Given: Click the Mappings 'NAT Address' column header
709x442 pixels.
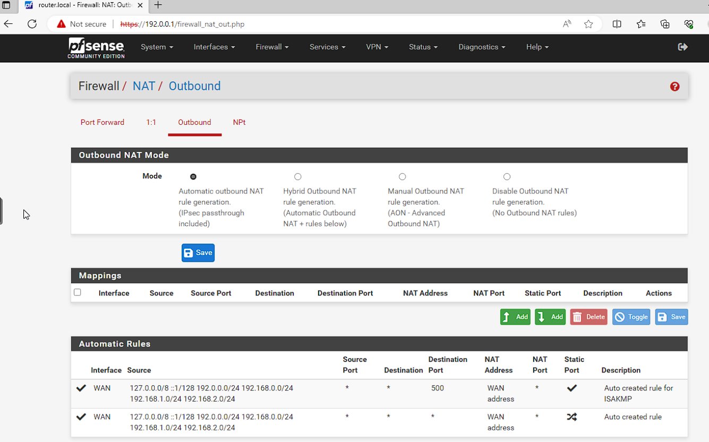Looking at the screenshot, I should (425, 293).
